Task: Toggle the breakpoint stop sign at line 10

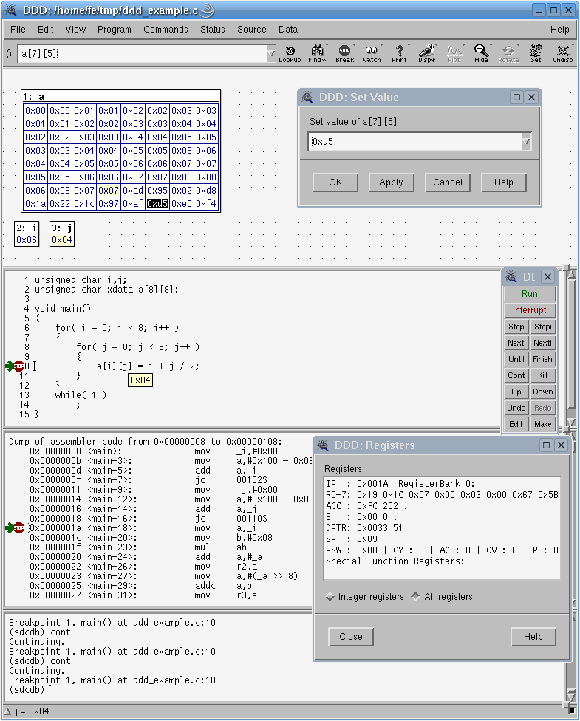Action: point(18,366)
